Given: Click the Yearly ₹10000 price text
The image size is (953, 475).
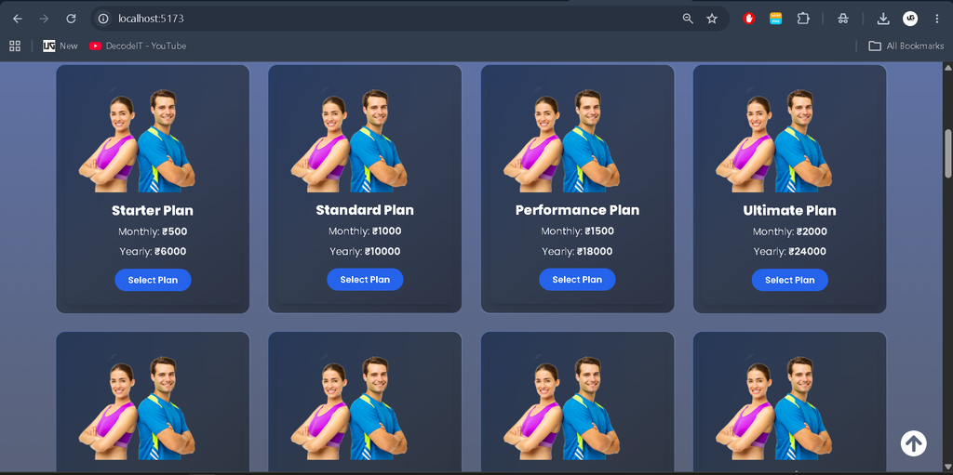Looking at the screenshot, I should (365, 252).
